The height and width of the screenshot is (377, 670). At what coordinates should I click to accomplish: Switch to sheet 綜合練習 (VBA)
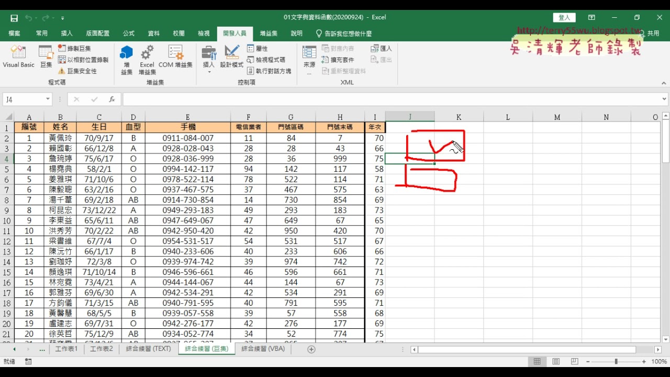263,349
